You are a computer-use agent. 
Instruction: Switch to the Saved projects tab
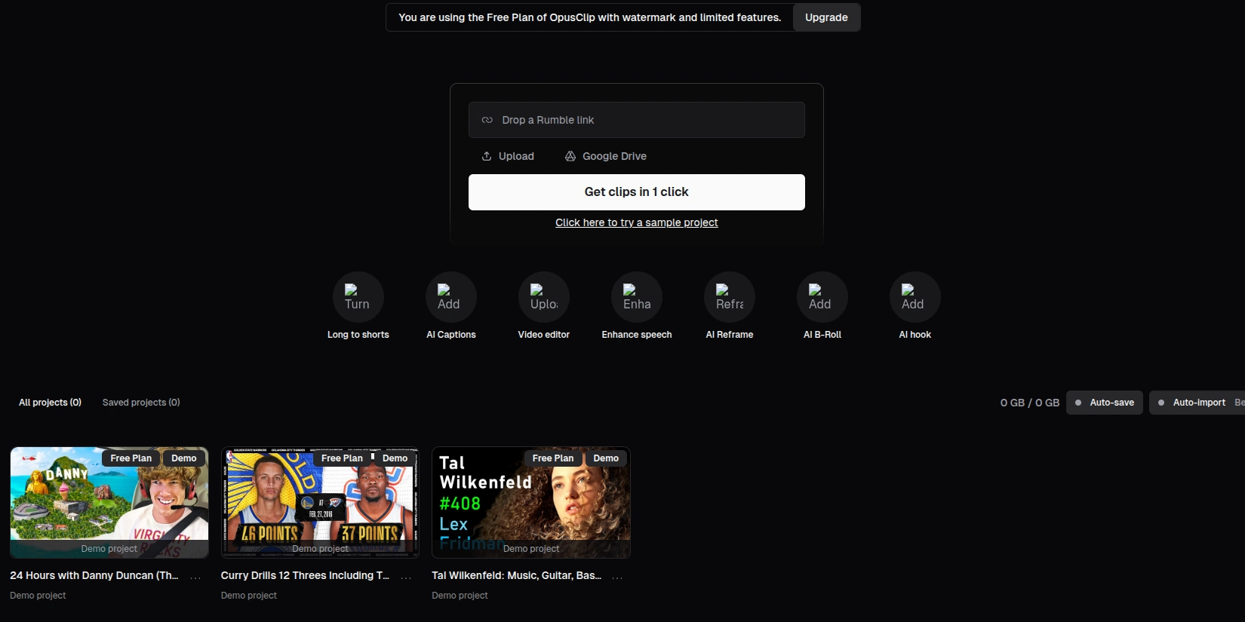[141, 403]
